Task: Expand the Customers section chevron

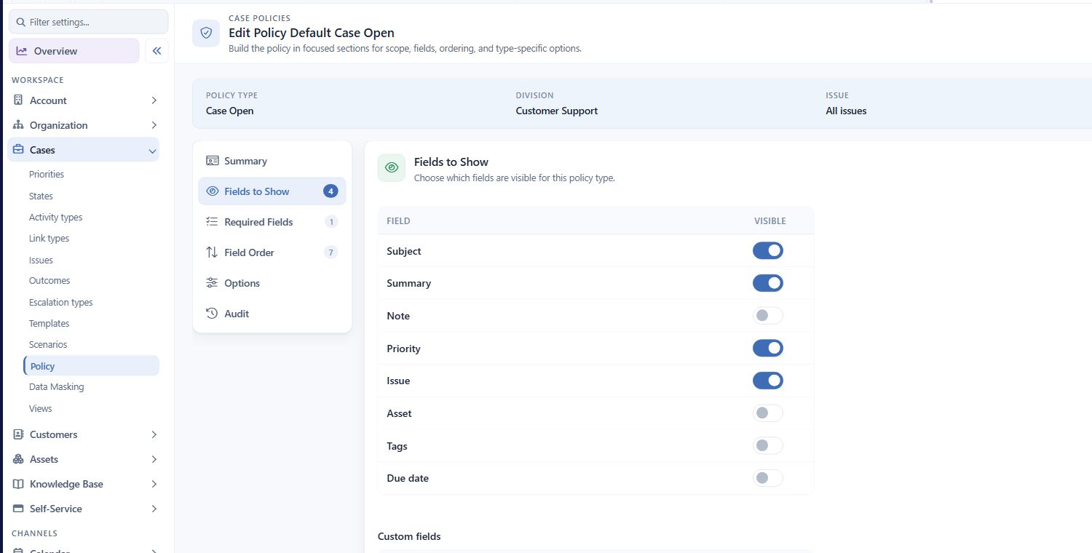Action: pyautogui.click(x=154, y=434)
